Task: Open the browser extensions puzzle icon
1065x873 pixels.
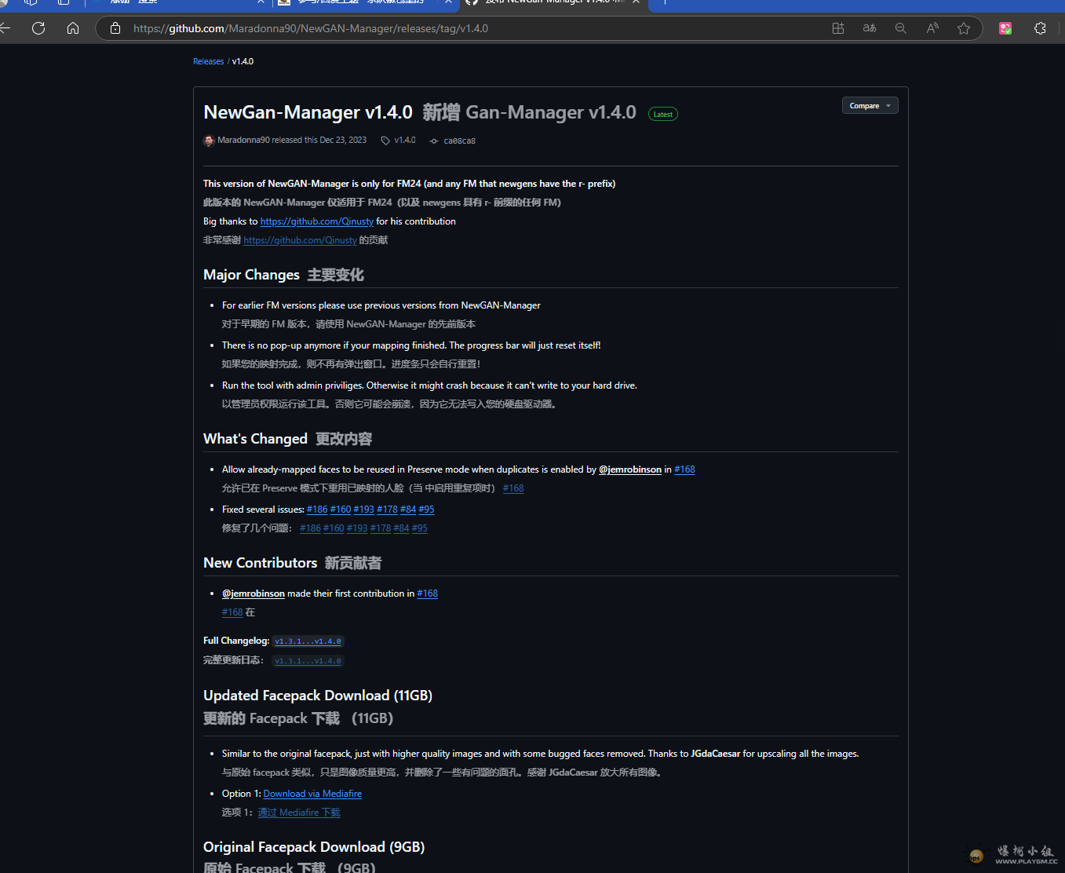Action: (1040, 28)
